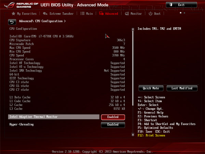The image size is (205, 154).
Task: Click Intel HT Technology row
Action: pyautogui.click(x=67, y=63)
